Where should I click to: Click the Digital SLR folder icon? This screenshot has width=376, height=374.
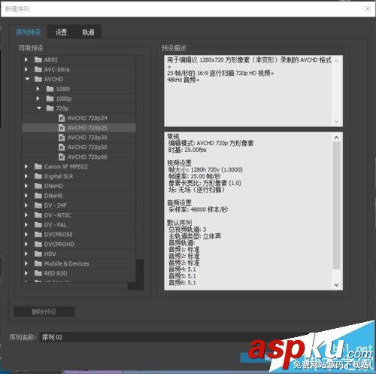38,176
